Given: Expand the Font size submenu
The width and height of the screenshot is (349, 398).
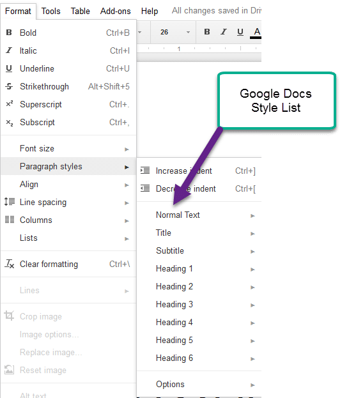Looking at the screenshot, I should [68, 148].
